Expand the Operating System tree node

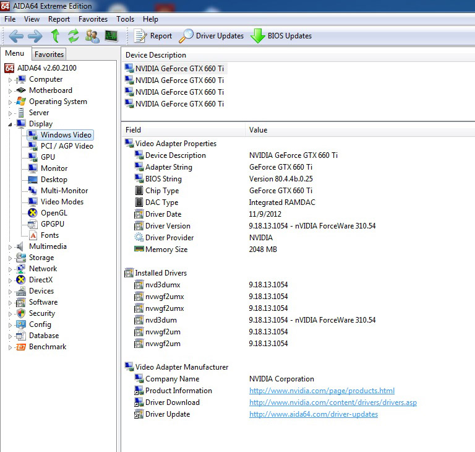(x=10, y=102)
